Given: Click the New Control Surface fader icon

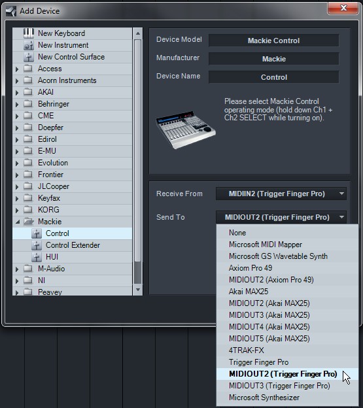Looking at the screenshot, I should click(29, 57).
